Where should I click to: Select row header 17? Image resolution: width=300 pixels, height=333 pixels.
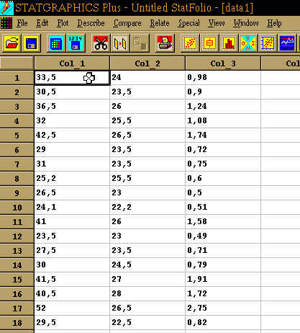tap(17, 308)
